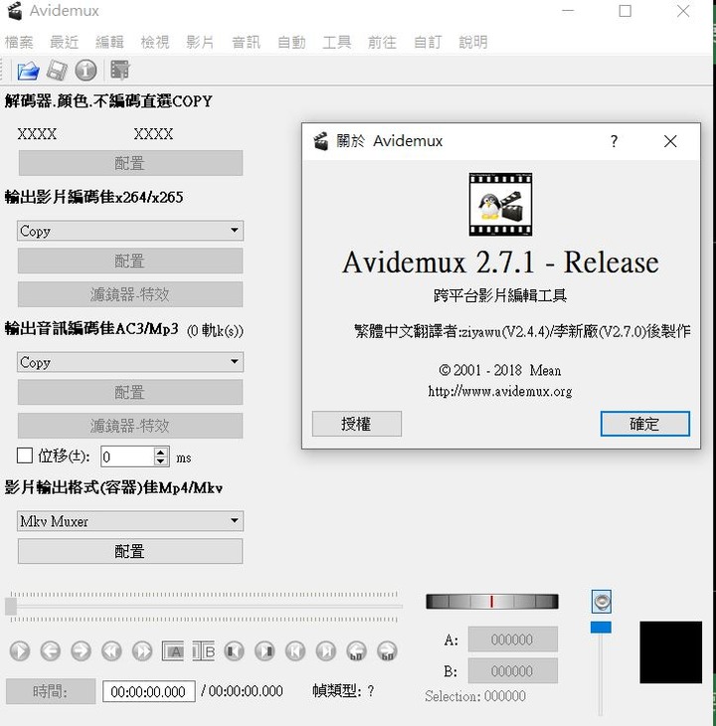Viewport: 716px width, 726px height.
Task: Click the save video floppy icon
Action: point(57,71)
